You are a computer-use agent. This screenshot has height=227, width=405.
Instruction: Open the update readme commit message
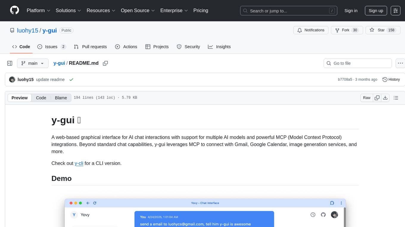pyautogui.click(x=50, y=79)
